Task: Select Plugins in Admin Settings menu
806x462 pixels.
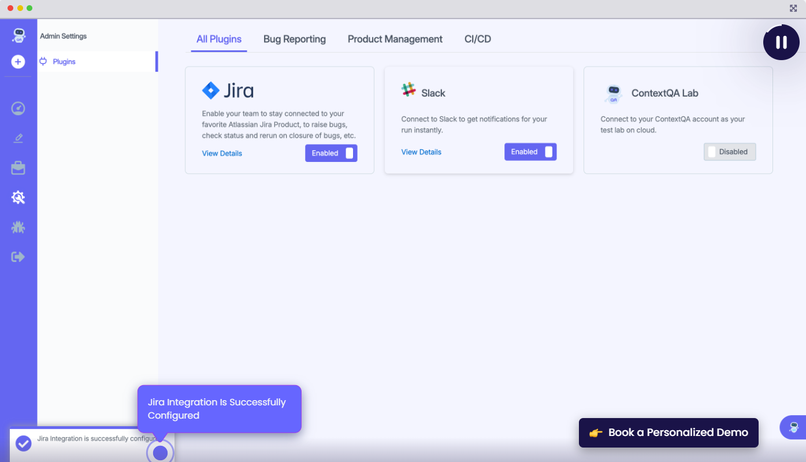Action: tap(64, 62)
